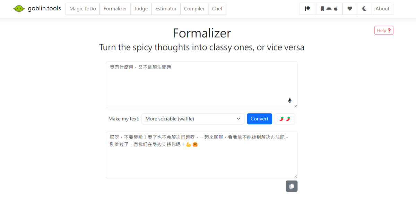The height and width of the screenshot is (198, 416).
Task: Click the goblin logo icon
Action: 19,9
